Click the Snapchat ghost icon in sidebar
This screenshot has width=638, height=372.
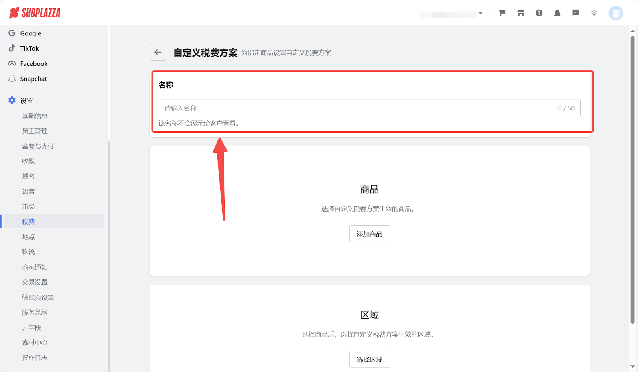pyautogui.click(x=12, y=79)
